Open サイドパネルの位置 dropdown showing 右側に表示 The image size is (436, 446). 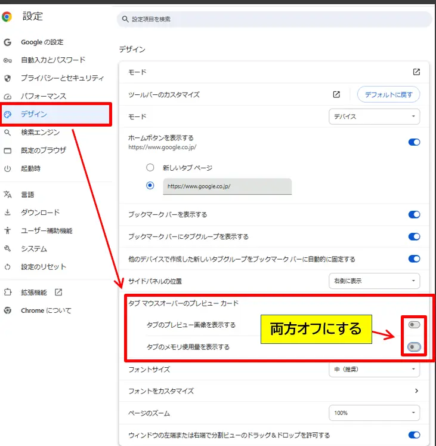(375, 281)
